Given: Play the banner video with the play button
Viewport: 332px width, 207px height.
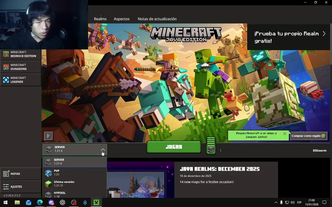Looking at the screenshot, I should [x=48, y=136].
